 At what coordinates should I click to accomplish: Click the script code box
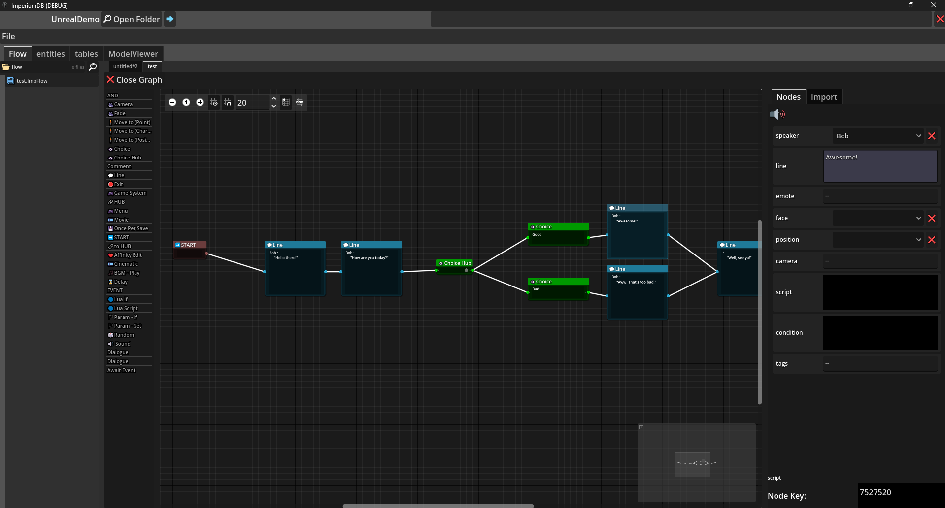880,292
